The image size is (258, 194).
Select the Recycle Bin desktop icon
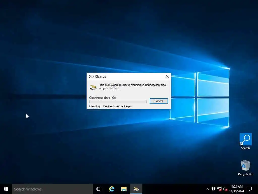(x=245, y=168)
